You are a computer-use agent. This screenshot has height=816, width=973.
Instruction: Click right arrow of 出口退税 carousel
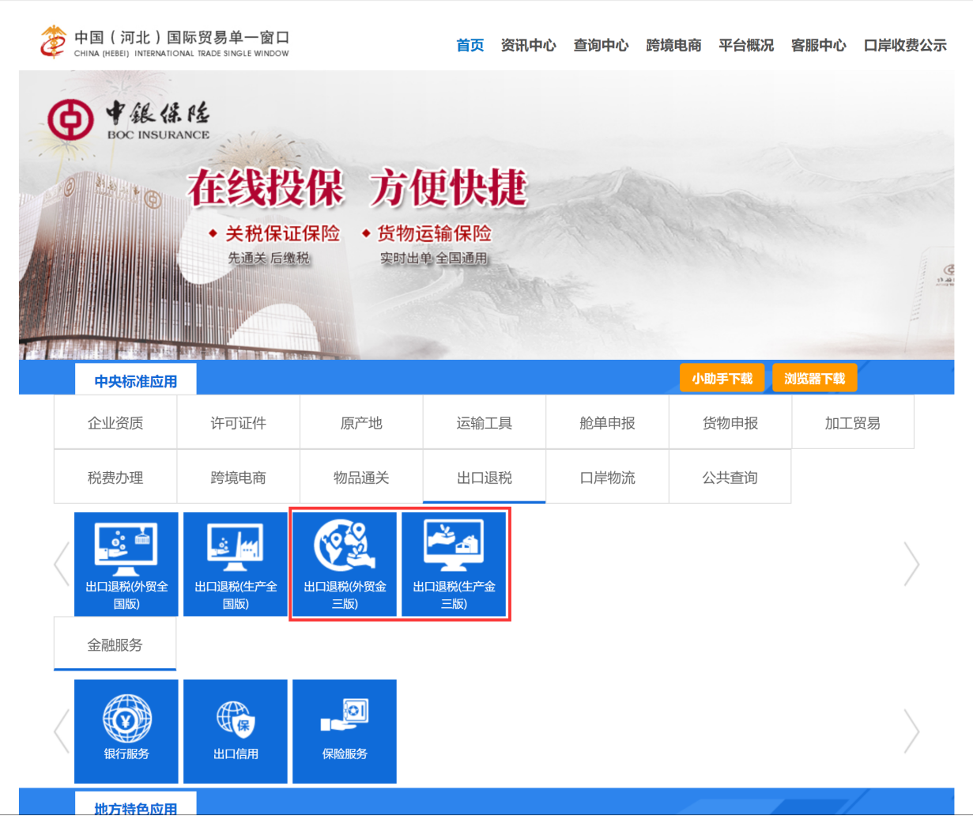tap(911, 565)
